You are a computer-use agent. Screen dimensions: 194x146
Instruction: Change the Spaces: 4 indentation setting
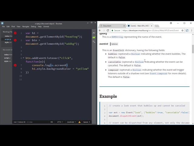87,122
